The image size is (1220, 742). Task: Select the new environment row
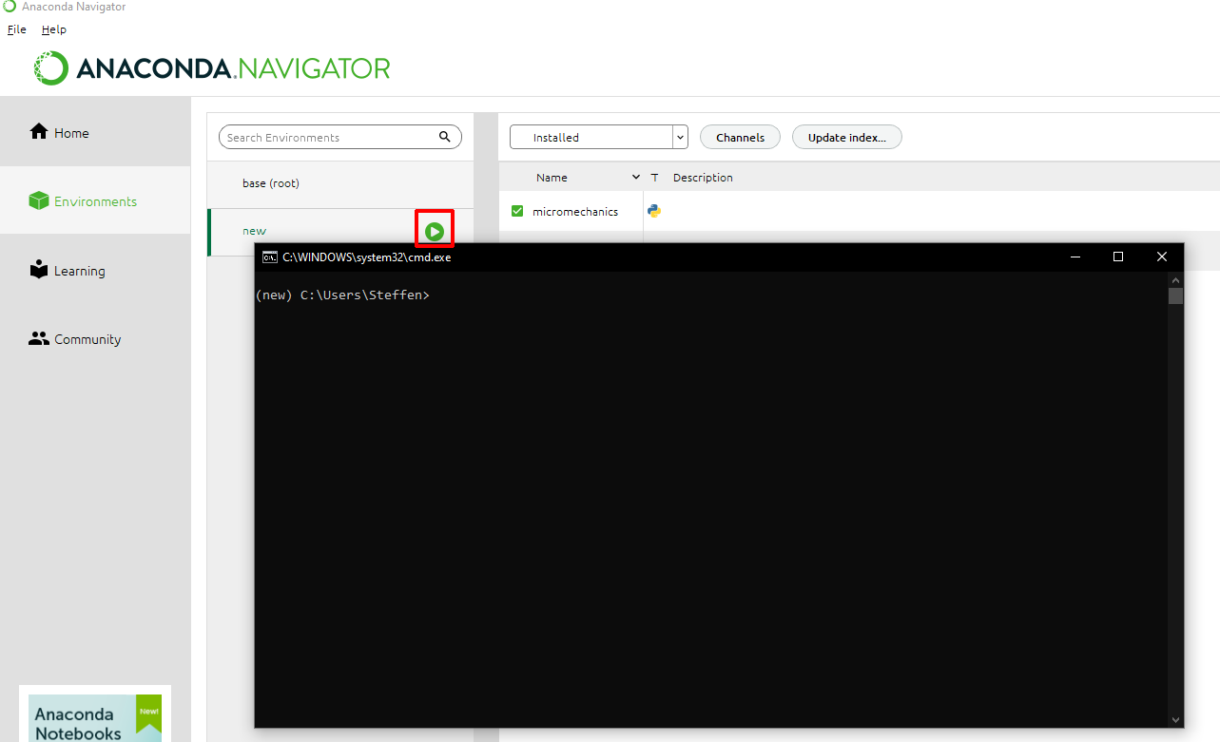click(x=340, y=232)
